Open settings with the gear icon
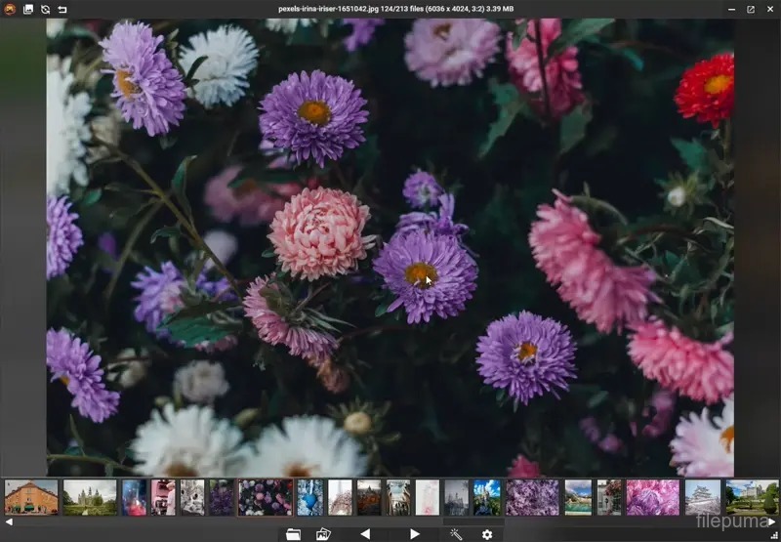Image resolution: width=781 pixels, height=542 pixels. (487, 534)
